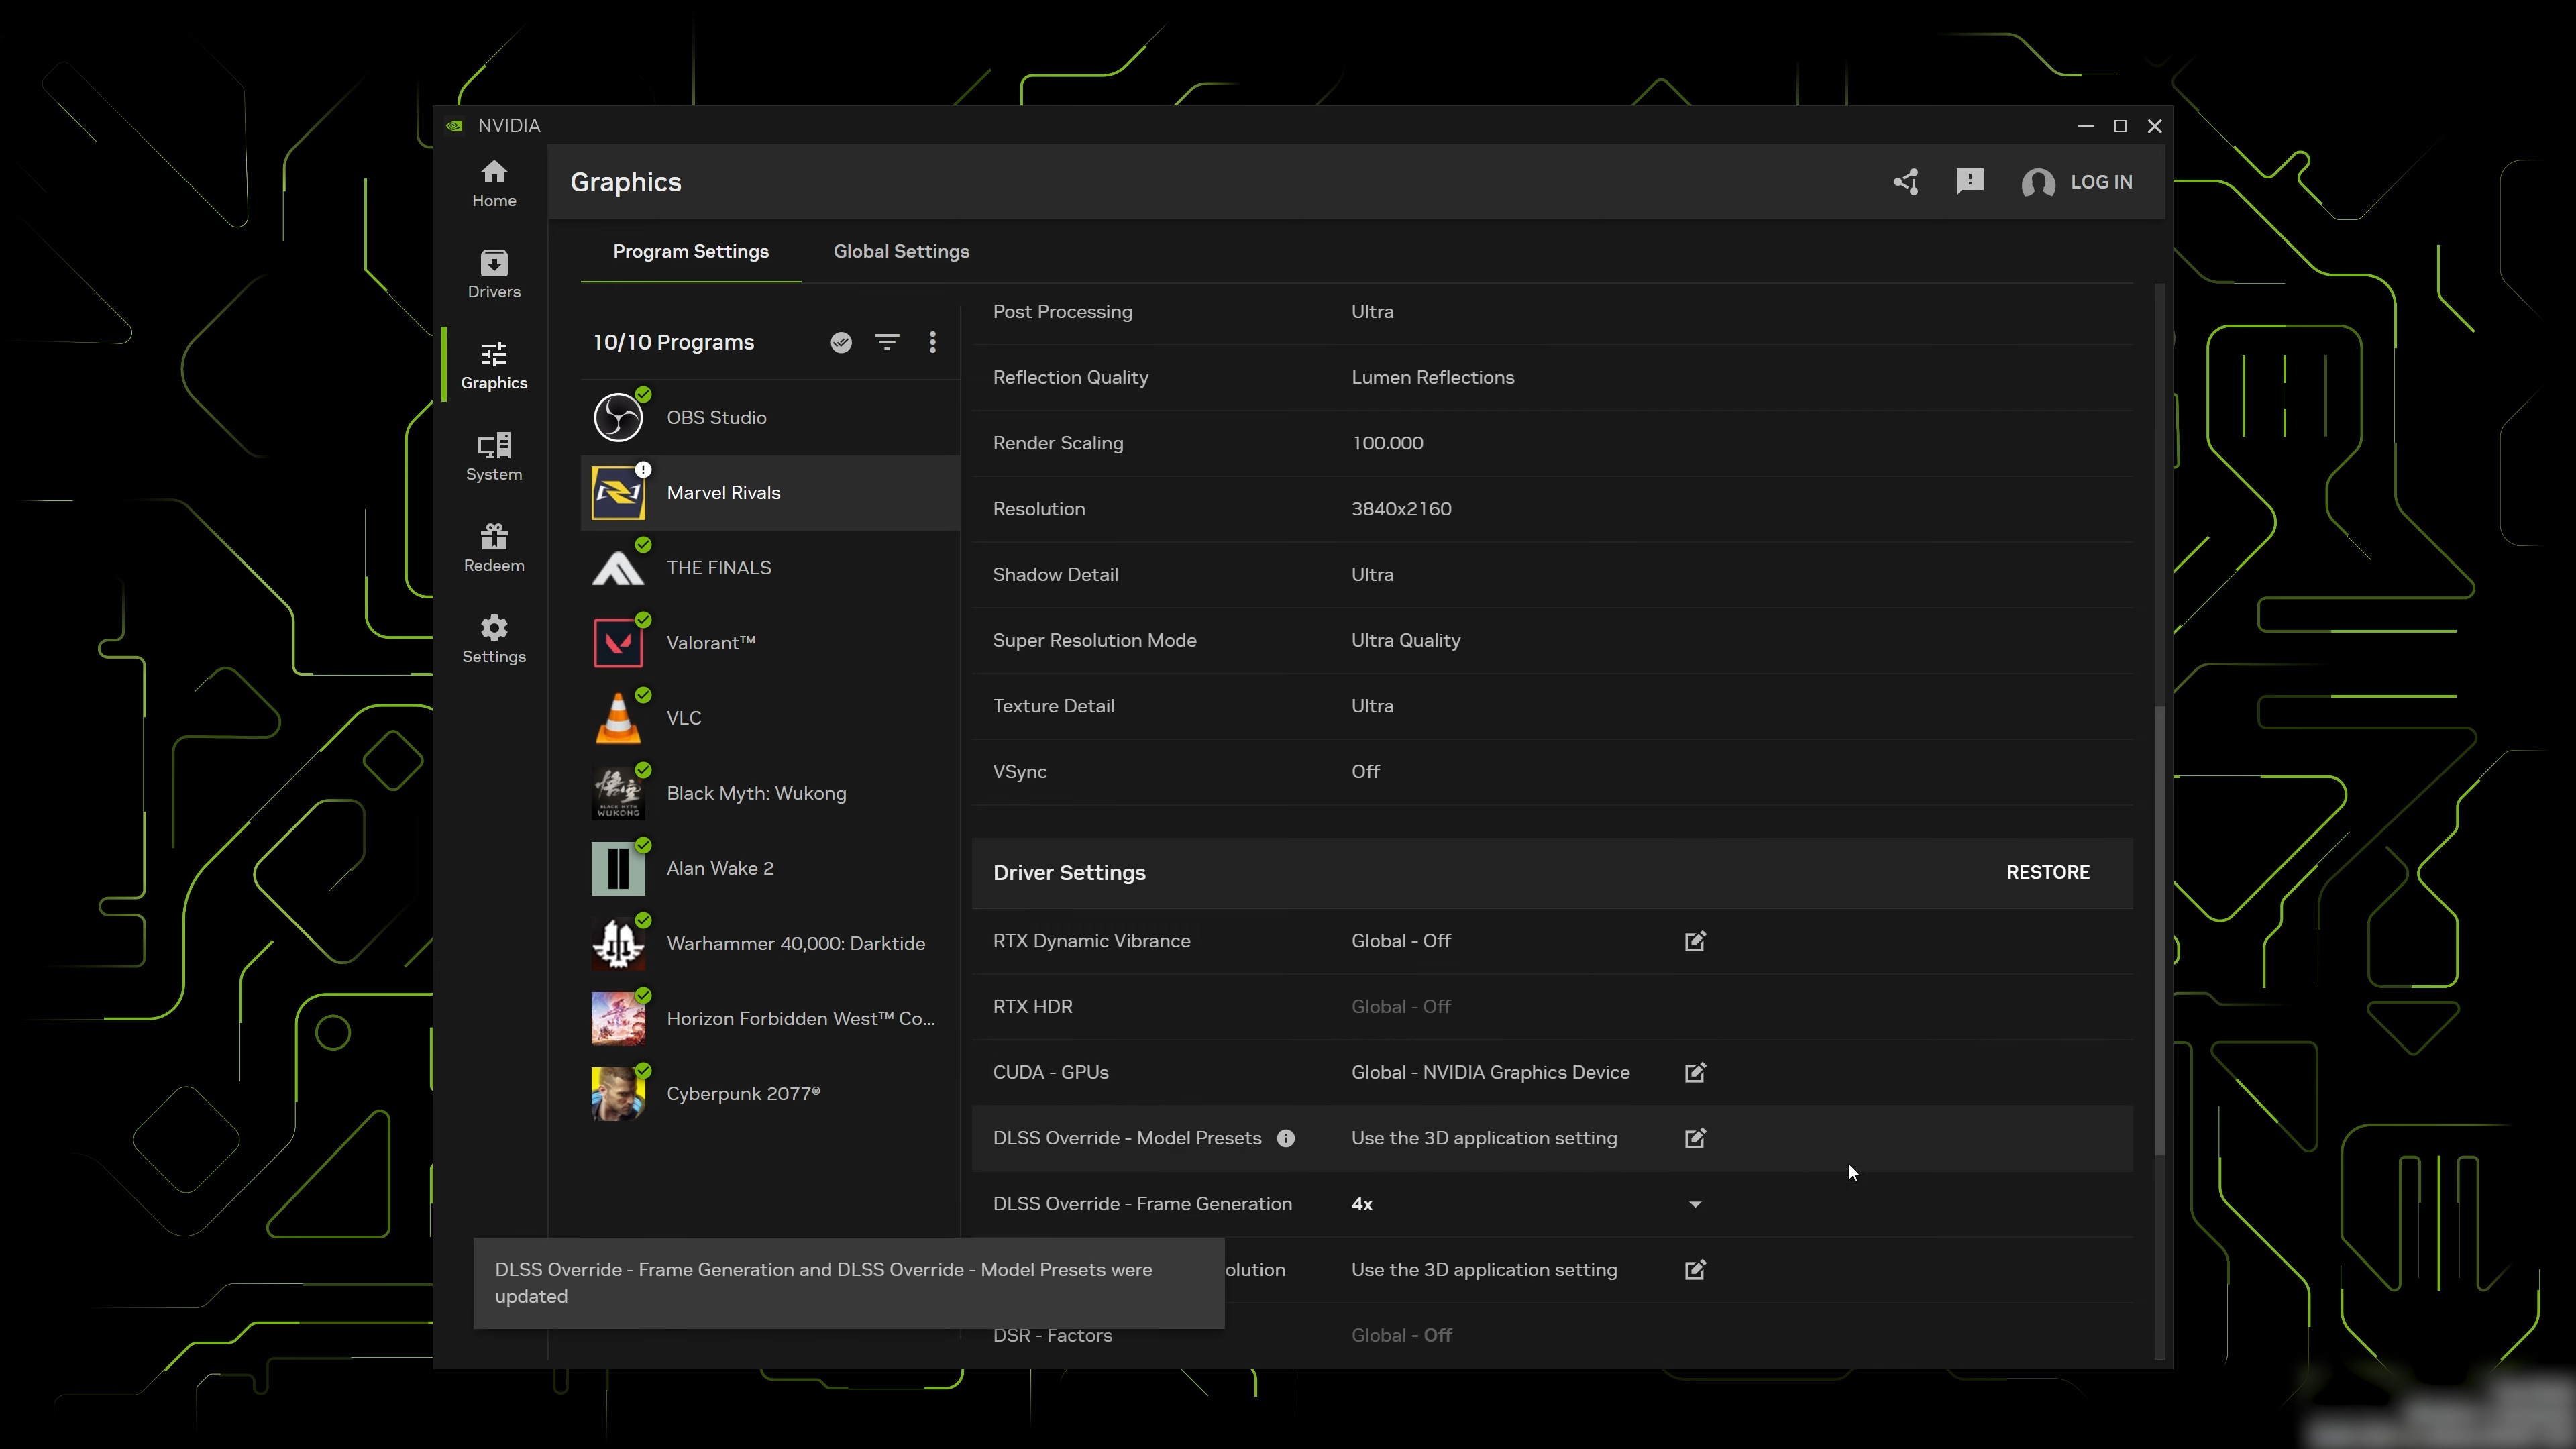
Task: Click the settings panel vertical scrollbar
Action: click(x=2159, y=930)
